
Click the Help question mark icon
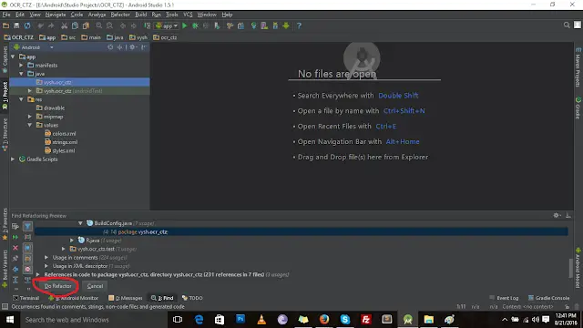299,26
